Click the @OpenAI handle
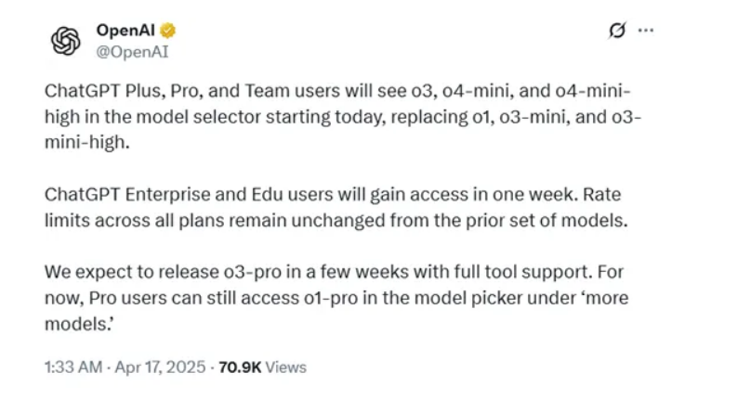The height and width of the screenshot is (399, 751). click(132, 52)
